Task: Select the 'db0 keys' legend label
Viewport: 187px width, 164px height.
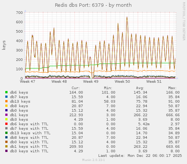Action: [19, 111]
